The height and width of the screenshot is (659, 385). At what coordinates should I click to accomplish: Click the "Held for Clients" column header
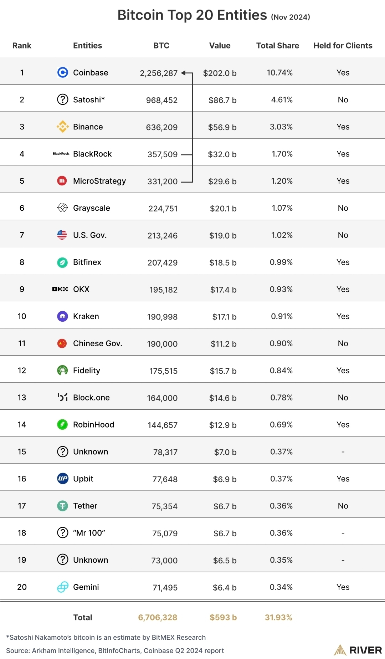click(343, 46)
